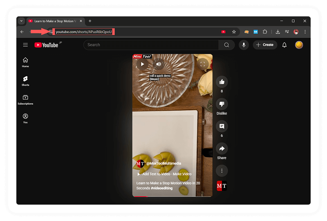Open Chrome's tab search dropdown arrow

click(21, 21)
